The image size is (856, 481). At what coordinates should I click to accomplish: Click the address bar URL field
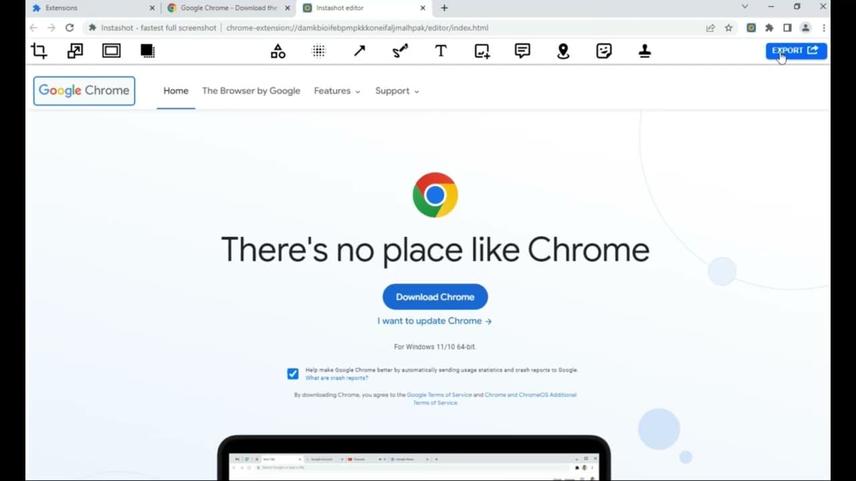395,28
